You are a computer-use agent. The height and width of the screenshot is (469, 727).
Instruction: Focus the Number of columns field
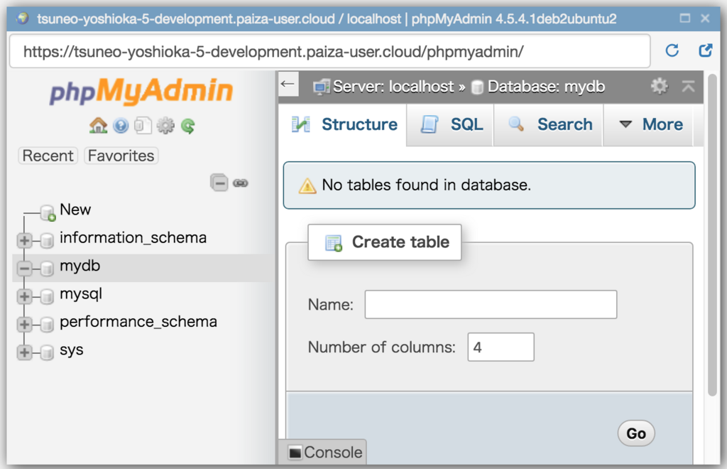pos(501,347)
